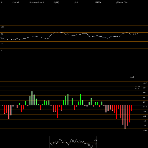The width and height of the screenshot is (148, 148).
Task: Open the mini overview chart thumbnail
Action: [x=73, y=142]
